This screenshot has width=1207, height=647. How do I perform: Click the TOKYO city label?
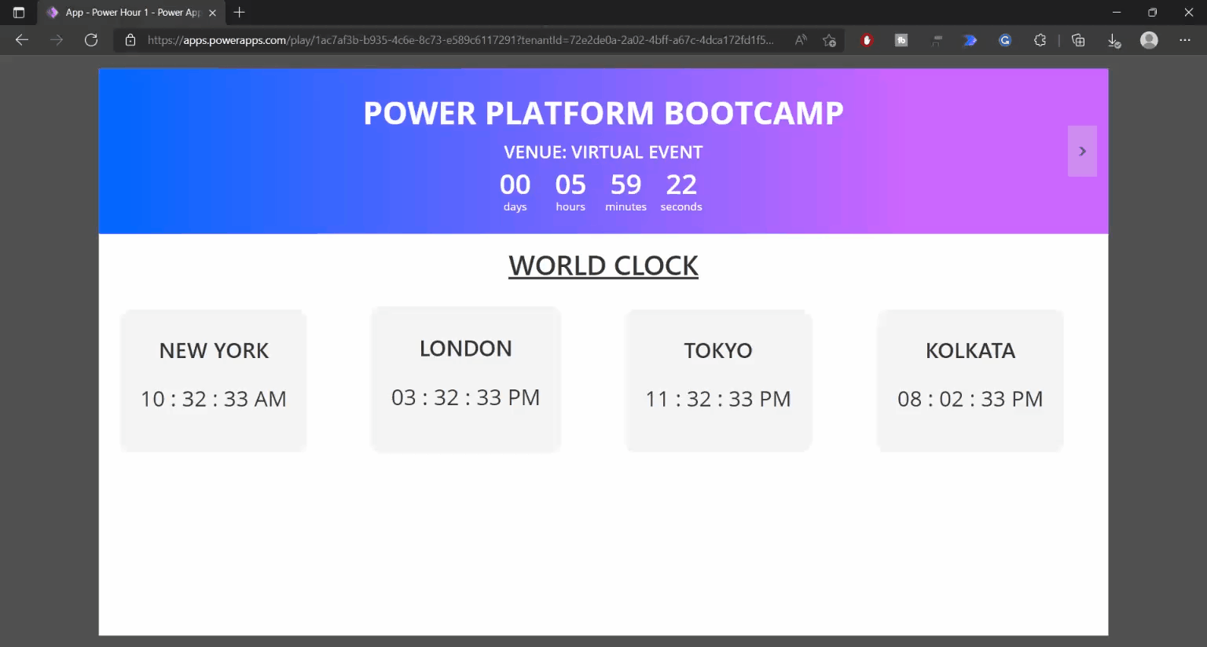pos(718,350)
